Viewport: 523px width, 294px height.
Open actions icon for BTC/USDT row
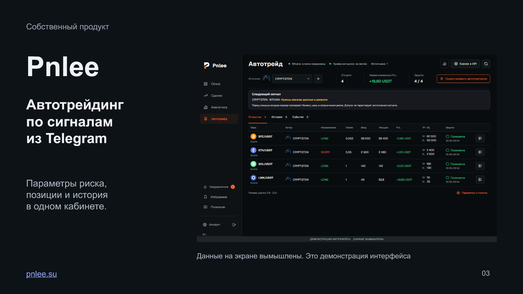[x=480, y=139]
